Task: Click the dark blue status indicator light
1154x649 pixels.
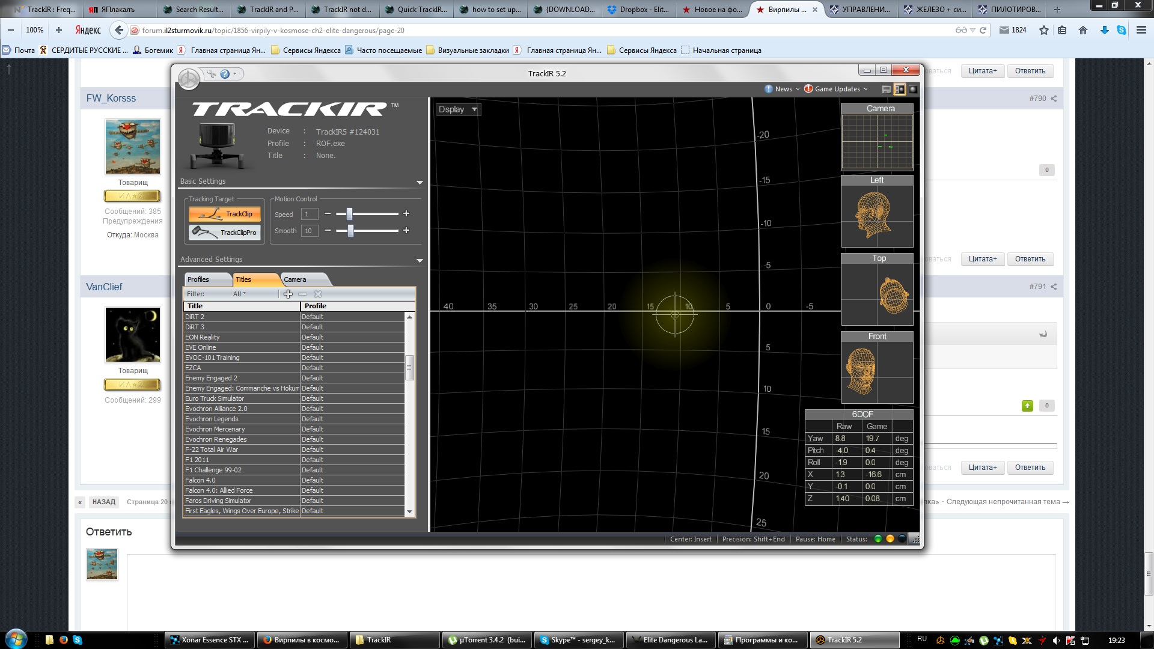Action: click(902, 539)
